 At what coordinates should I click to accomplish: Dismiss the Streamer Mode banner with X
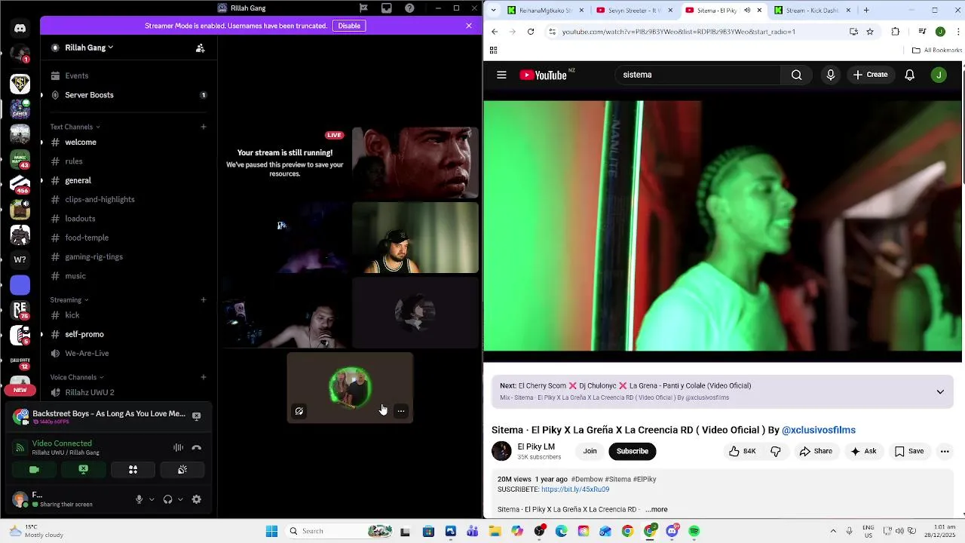point(469,26)
